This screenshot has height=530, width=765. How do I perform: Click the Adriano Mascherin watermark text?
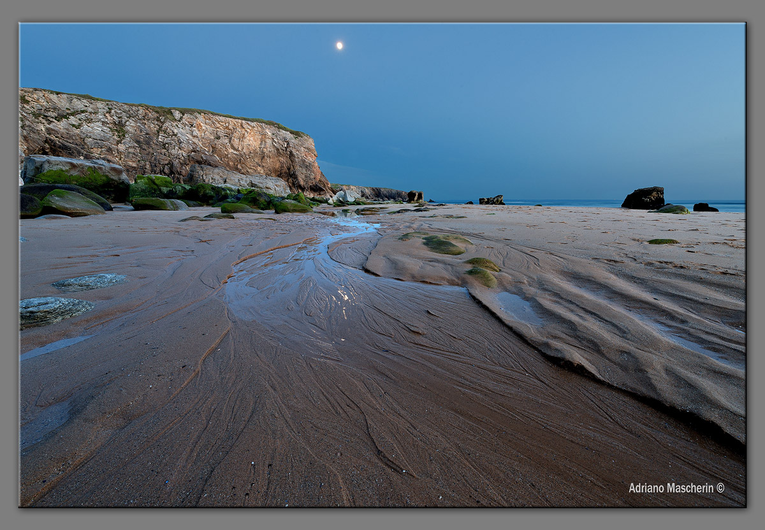[671, 488]
